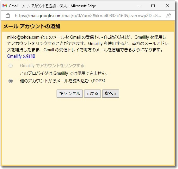Click the URL in the address bar
178x169 pixels.
[88, 16]
